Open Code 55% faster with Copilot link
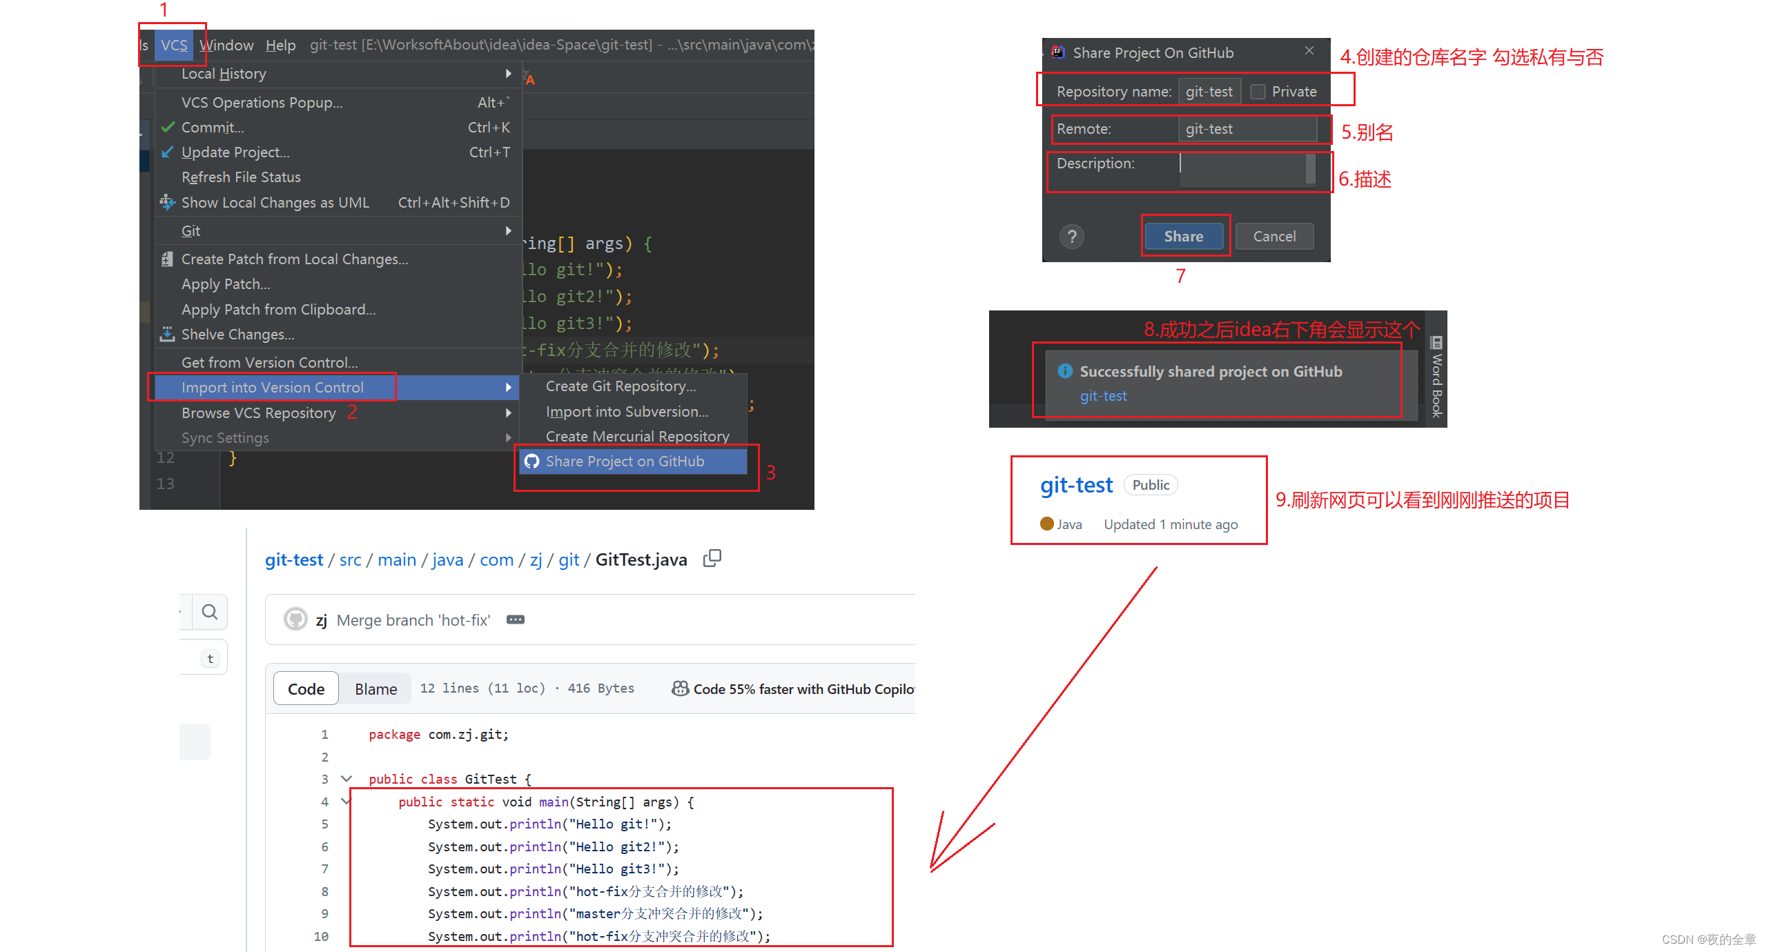Screen dimensions: 1767x952 [x=804, y=688]
